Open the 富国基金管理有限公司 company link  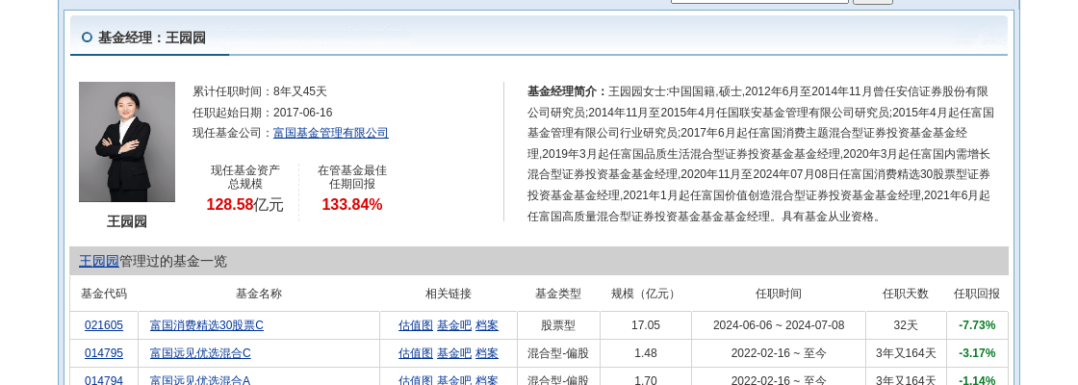pyautogui.click(x=330, y=133)
